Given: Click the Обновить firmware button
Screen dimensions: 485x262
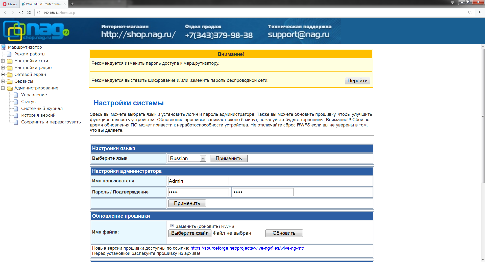Looking at the screenshot, I should [x=284, y=233].
